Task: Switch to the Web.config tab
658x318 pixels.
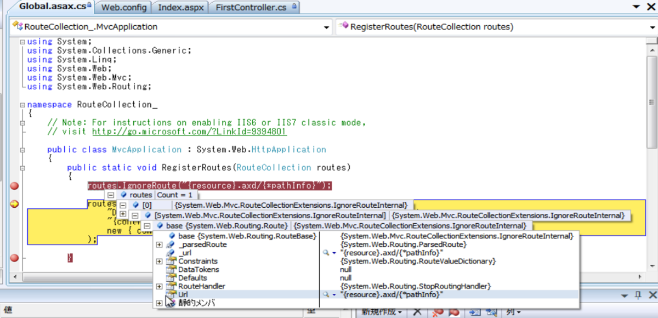Action: point(123,8)
